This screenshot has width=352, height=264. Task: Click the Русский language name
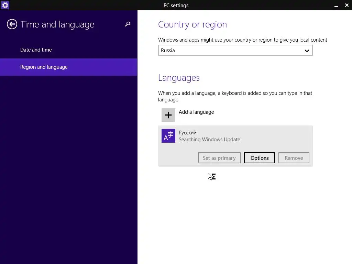coord(187,133)
